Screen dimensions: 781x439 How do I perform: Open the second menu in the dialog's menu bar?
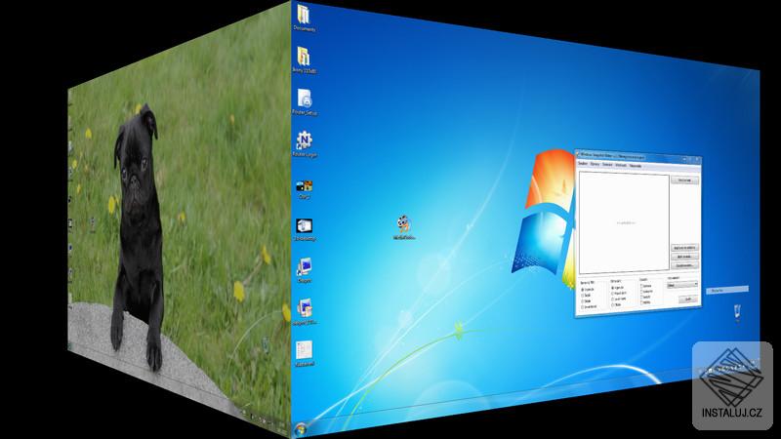pos(595,164)
